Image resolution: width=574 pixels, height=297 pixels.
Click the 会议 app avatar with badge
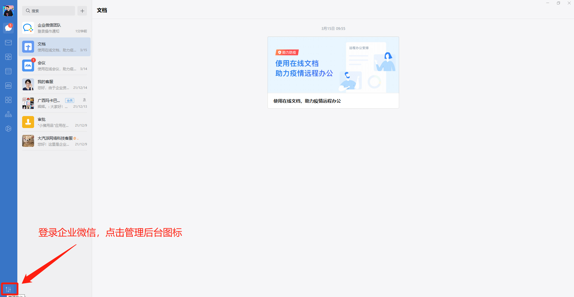pos(28,66)
